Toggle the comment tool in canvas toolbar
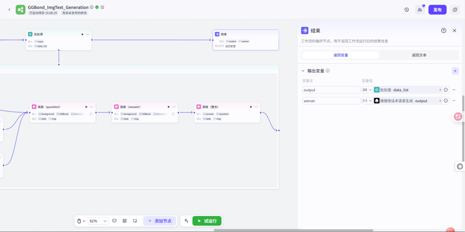Image resolution: width=465 pixels, height=232 pixels. click(x=115, y=221)
